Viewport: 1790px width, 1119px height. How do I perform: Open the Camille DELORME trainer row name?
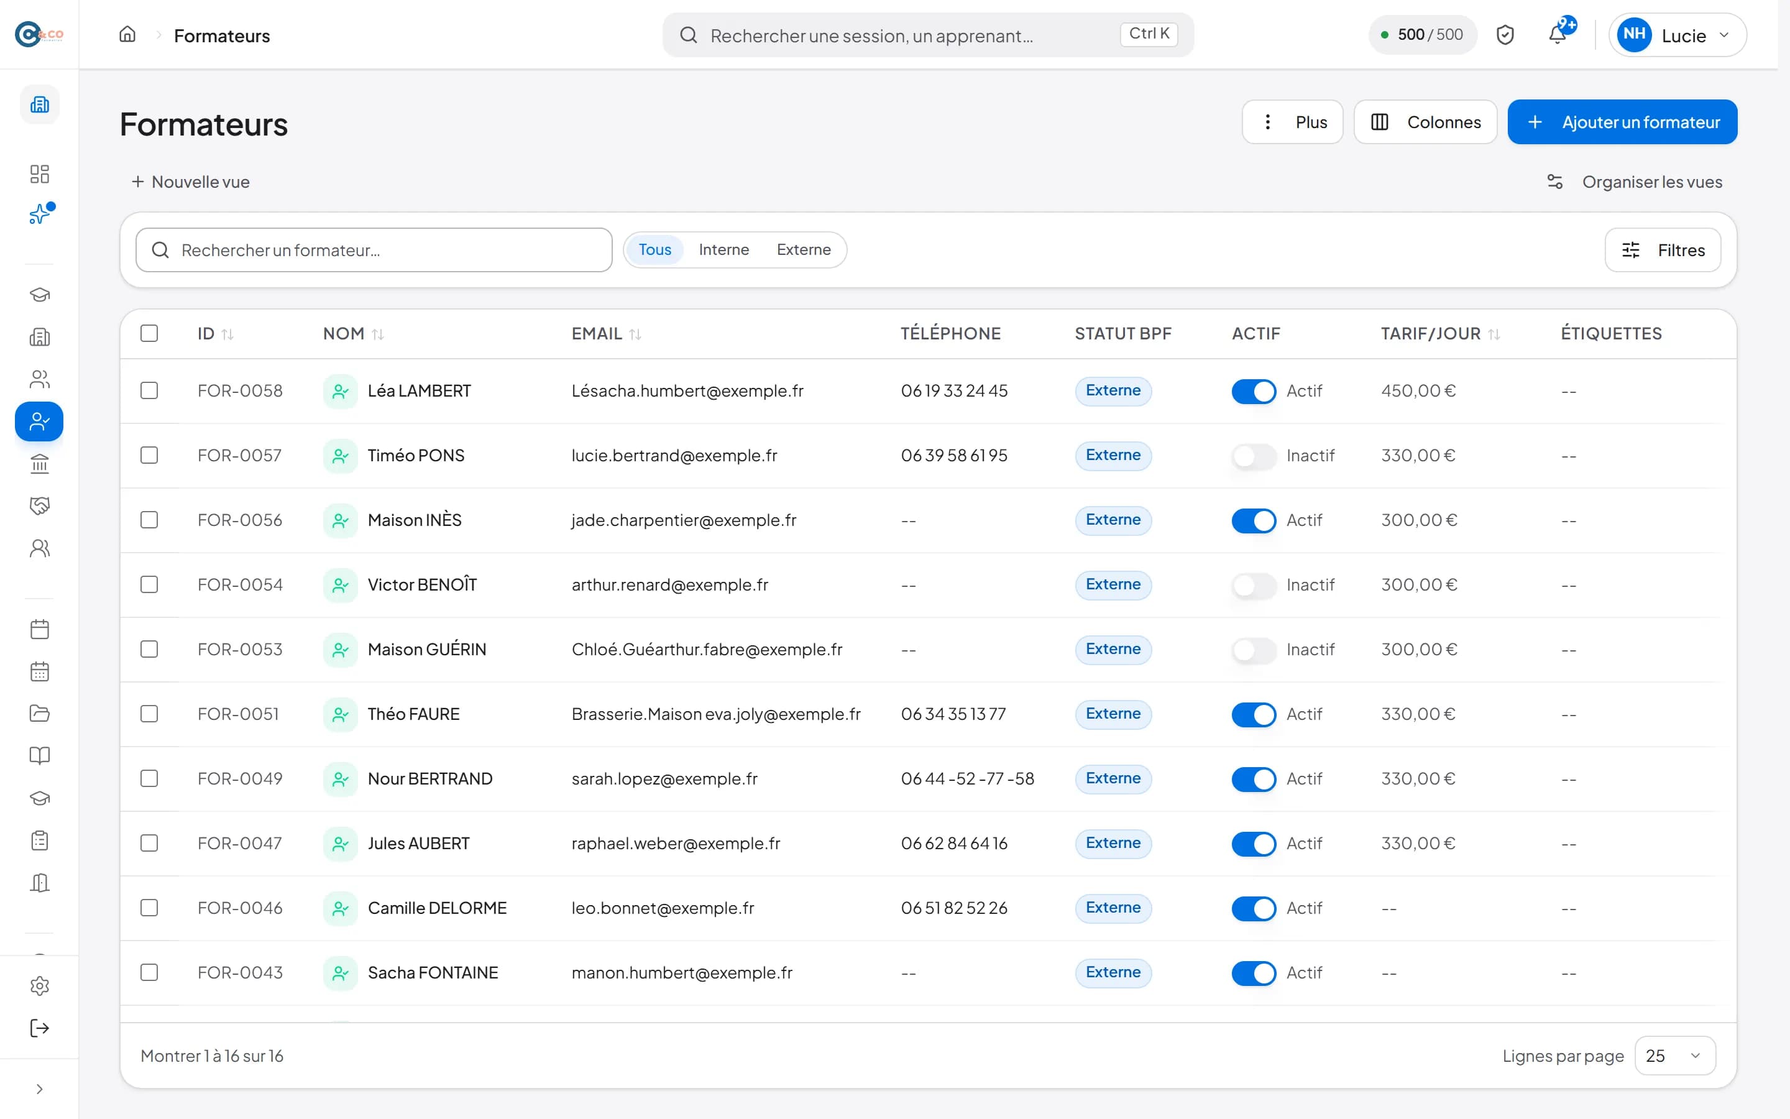tap(437, 908)
